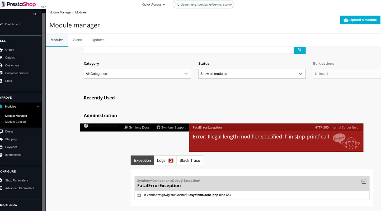Click the Stats chart icon
381x211 pixels.
click(1, 81)
